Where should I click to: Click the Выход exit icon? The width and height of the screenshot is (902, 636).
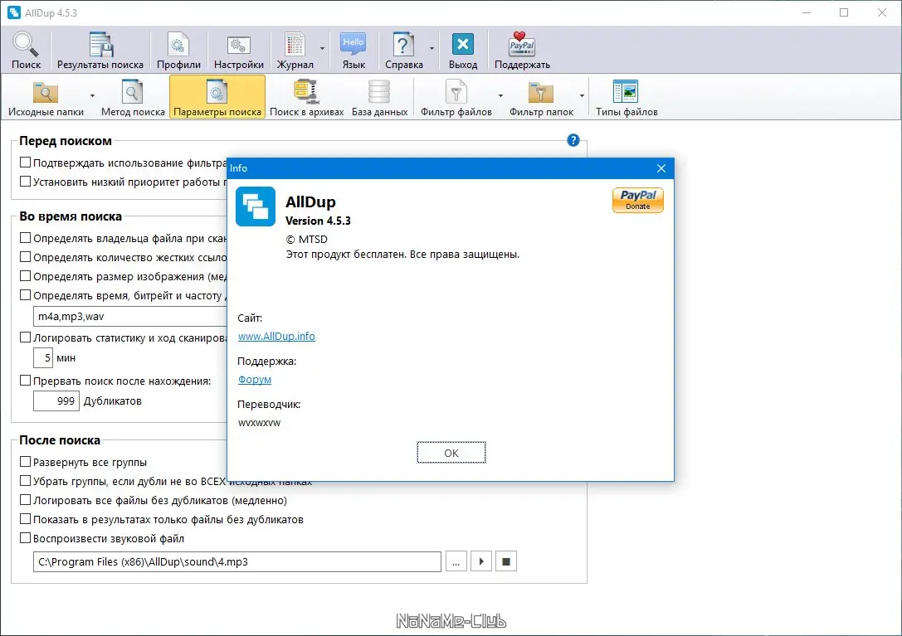pos(462,45)
